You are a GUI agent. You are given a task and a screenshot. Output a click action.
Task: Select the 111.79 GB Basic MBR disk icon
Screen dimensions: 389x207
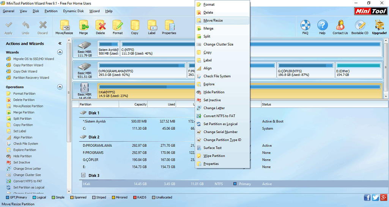pyautogui.click(x=85, y=45)
